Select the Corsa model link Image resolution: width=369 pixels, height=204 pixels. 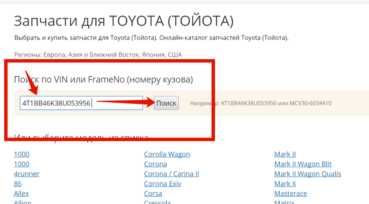click(x=153, y=193)
